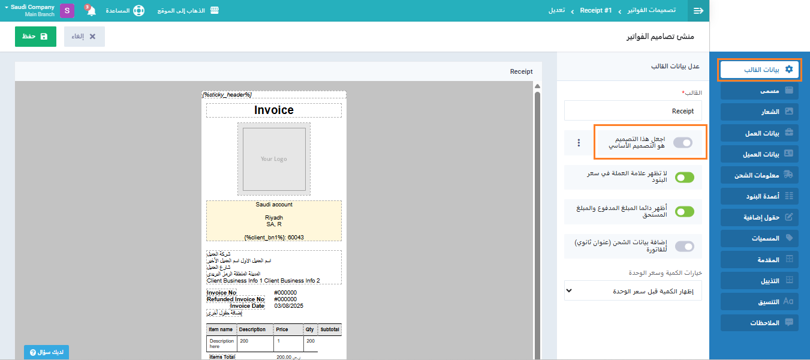
Task: Click the three-dot options icon beside default design
Action: (x=579, y=143)
